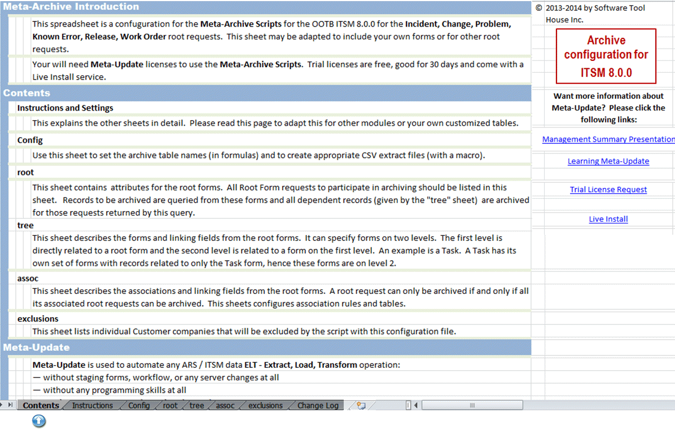Select the 'This sheet contains attributes for the root forms' paragraph

pyautogui.click(x=280, y=200)
